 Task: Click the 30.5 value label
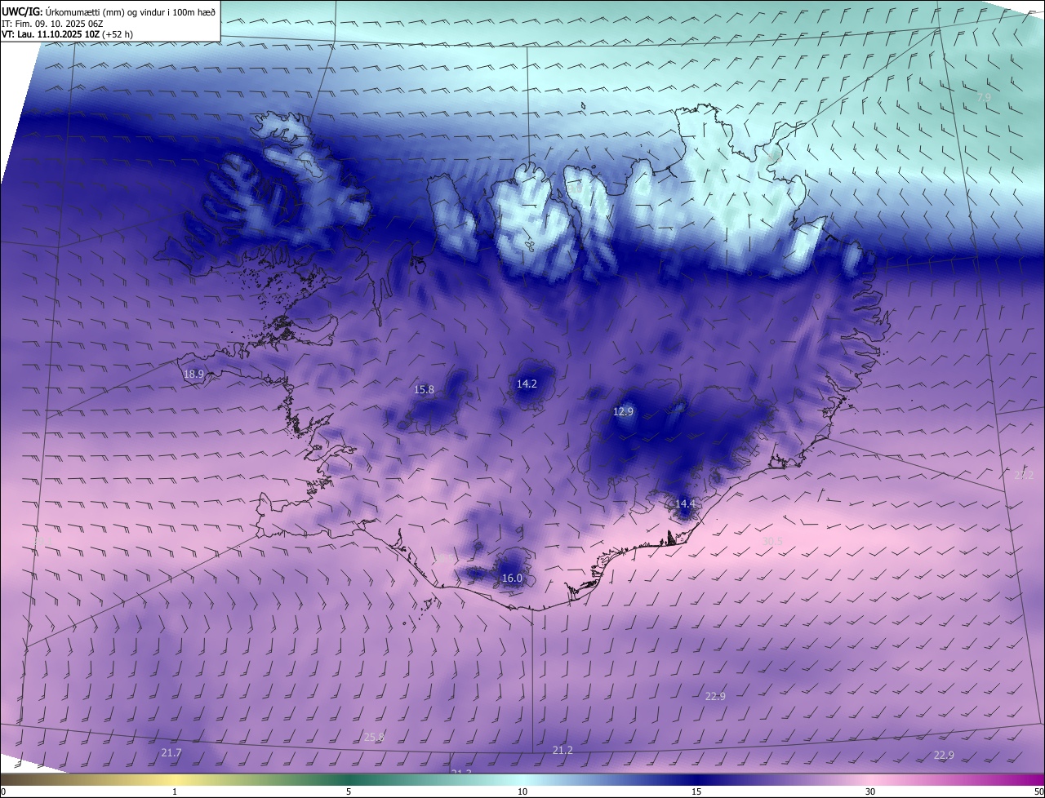click(772, 542)
